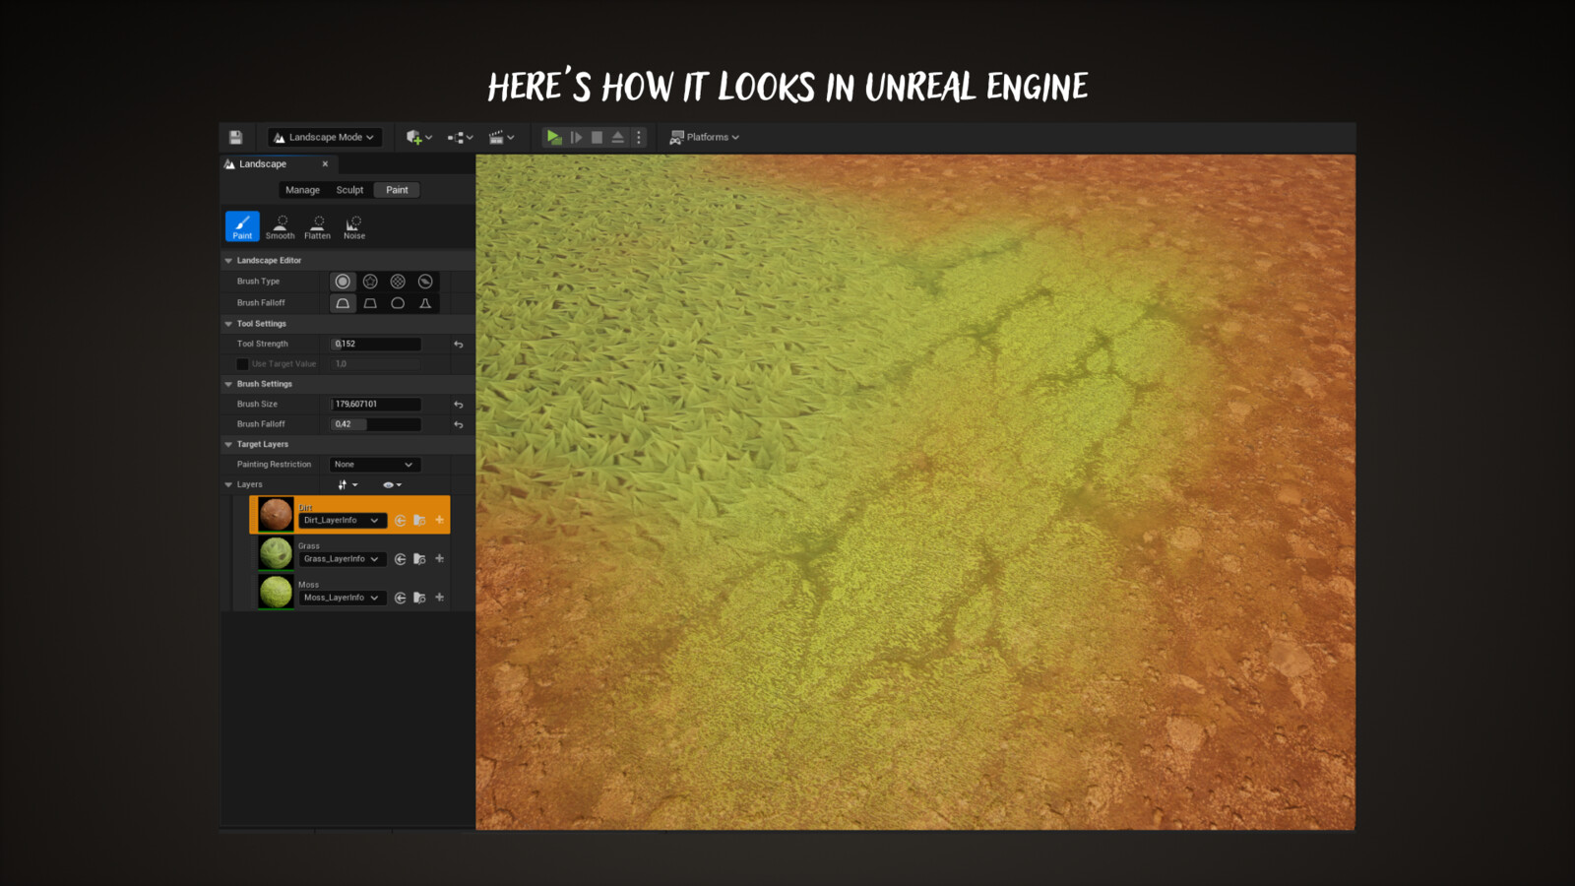Collapse the Target Layers section
Viewport: 1575px width, 886px height.
pyautogui.click(x=228, y=445)
